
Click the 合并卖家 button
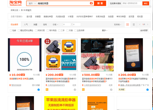(x=144, y=30)
